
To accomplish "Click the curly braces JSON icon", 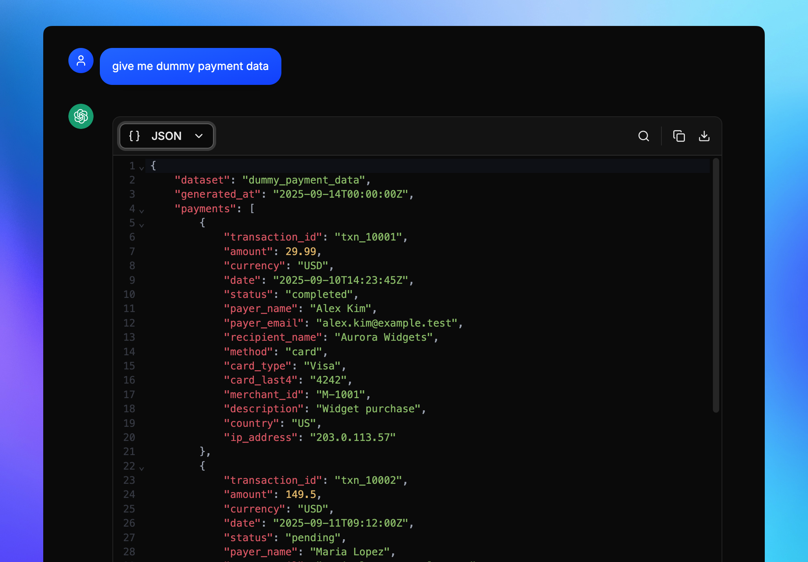I will [134, 136].
